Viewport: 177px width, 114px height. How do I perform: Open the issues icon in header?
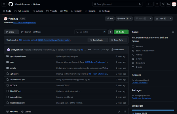[x=157, y=4]
